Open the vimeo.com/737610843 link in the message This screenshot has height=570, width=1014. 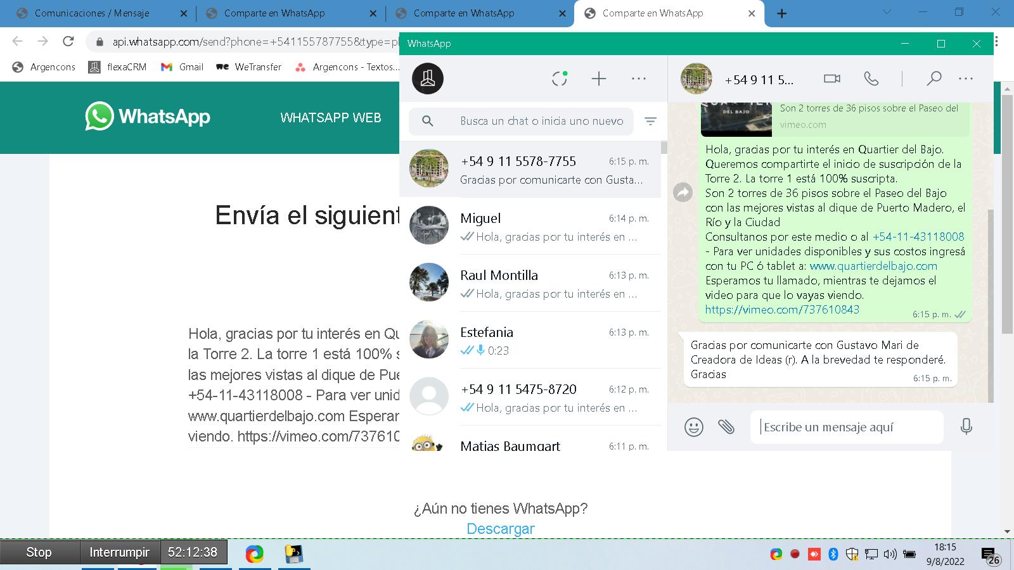(x=782, y=310)
